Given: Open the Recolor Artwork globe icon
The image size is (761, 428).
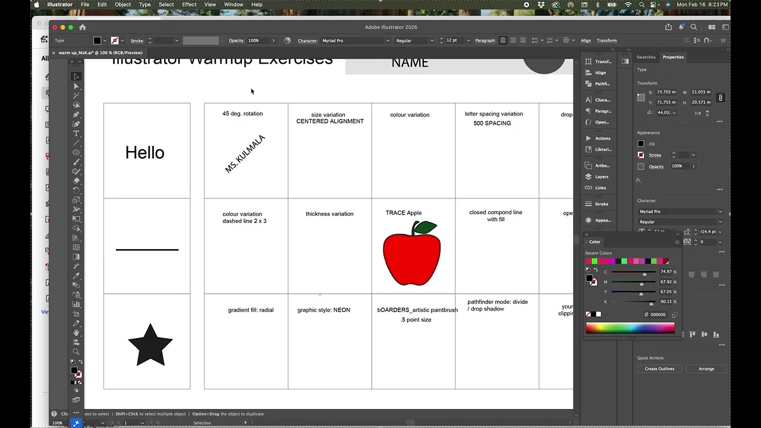Looking at the screenshot, I should (x=288, y=40).
